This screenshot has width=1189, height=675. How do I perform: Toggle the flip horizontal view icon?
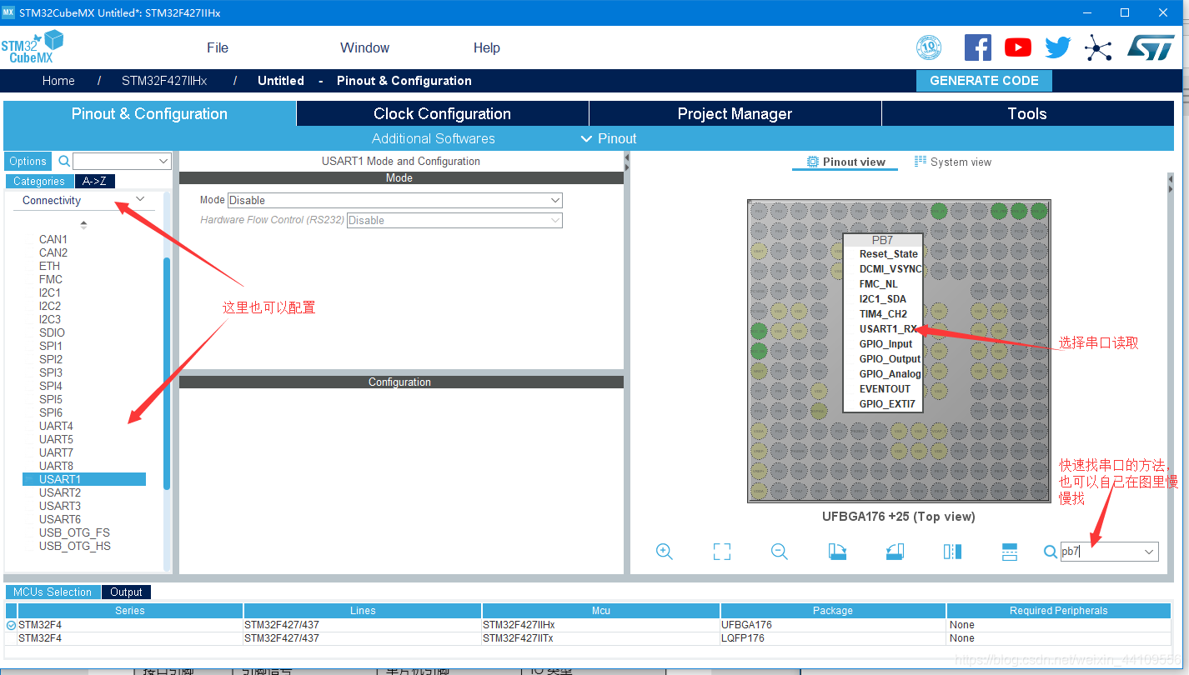952,552
